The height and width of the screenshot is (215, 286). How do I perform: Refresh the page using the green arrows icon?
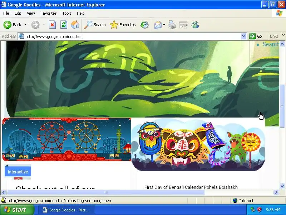tap(64, 25)
